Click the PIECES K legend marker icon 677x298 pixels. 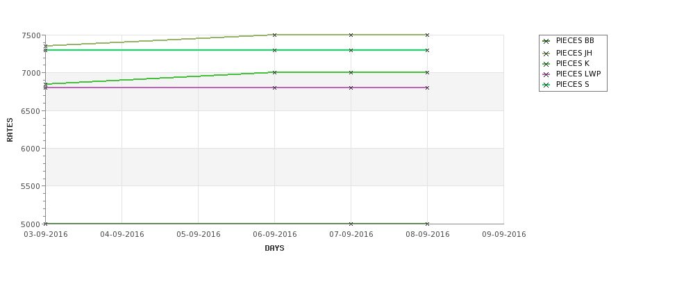click(x=546, y=64)
